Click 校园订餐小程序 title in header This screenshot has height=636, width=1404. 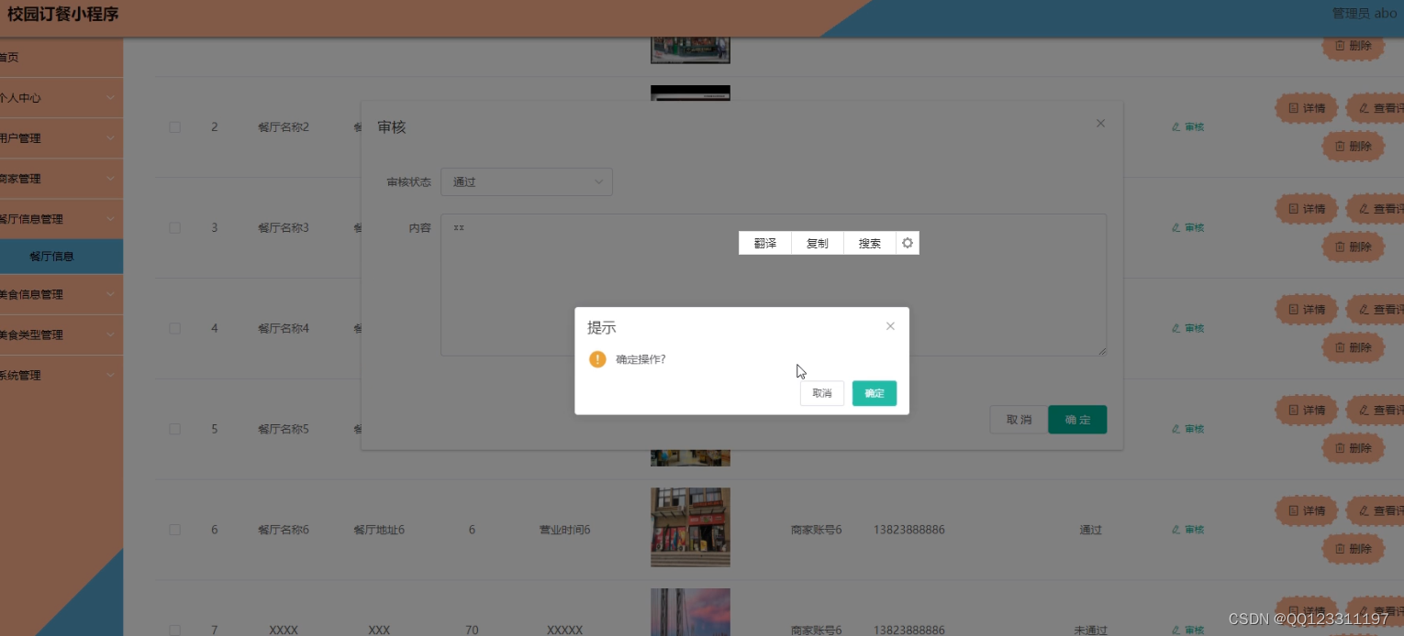63,15
